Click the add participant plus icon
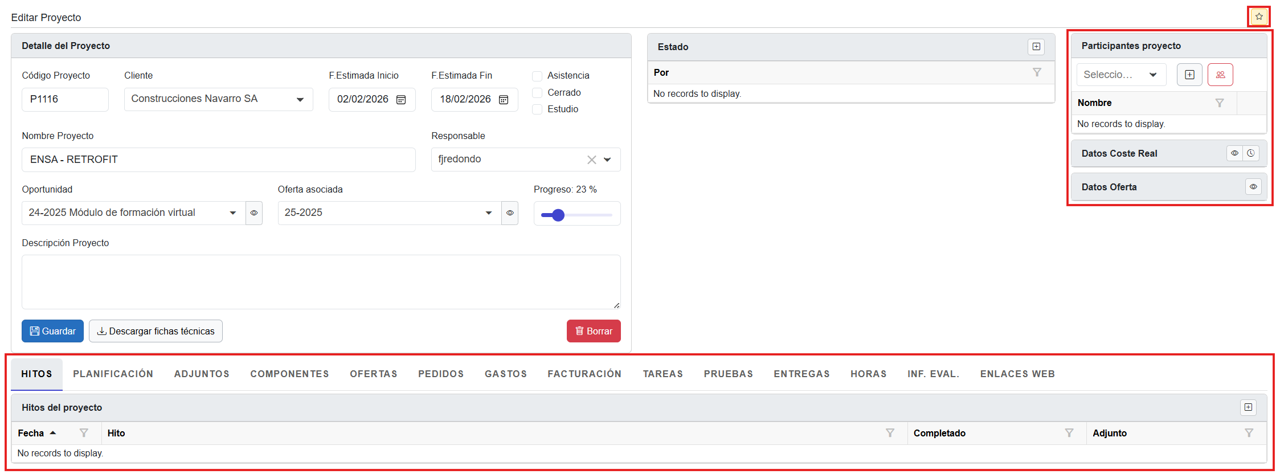Screen dimensions: 1276x474 pyautogui.click(x=1189, y=75)
